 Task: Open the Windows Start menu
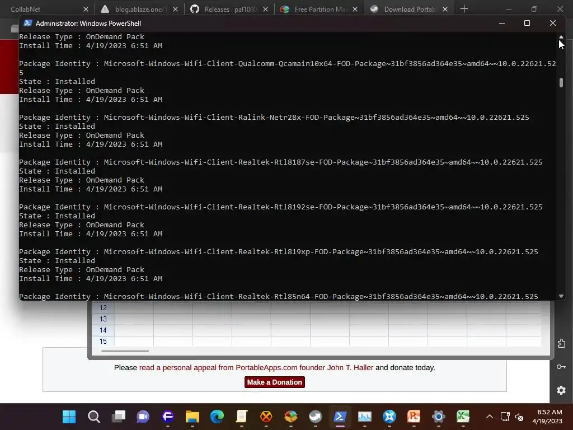[x=69, y=417]
